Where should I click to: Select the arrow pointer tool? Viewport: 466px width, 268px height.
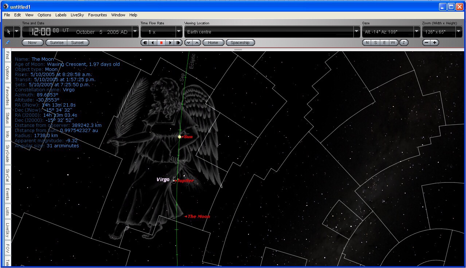point(9,32)
